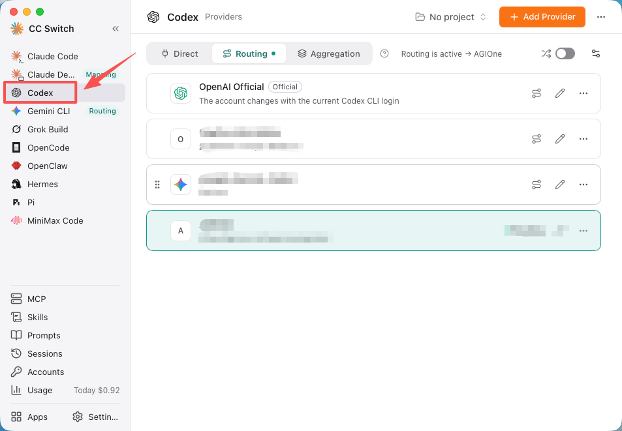Open more options for 'O' provider

coord(583,139)
